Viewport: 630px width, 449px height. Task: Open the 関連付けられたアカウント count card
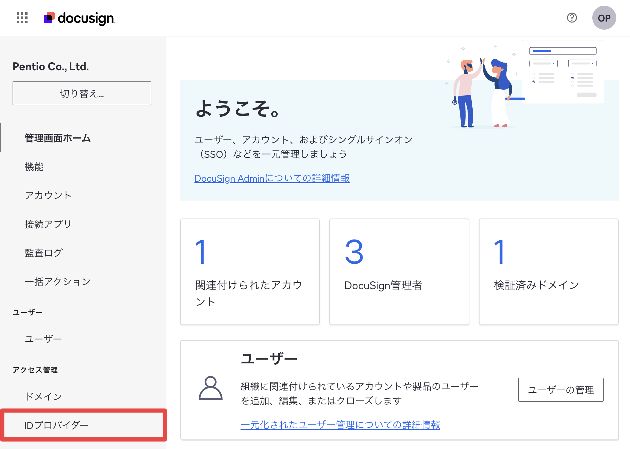[250, 272]
